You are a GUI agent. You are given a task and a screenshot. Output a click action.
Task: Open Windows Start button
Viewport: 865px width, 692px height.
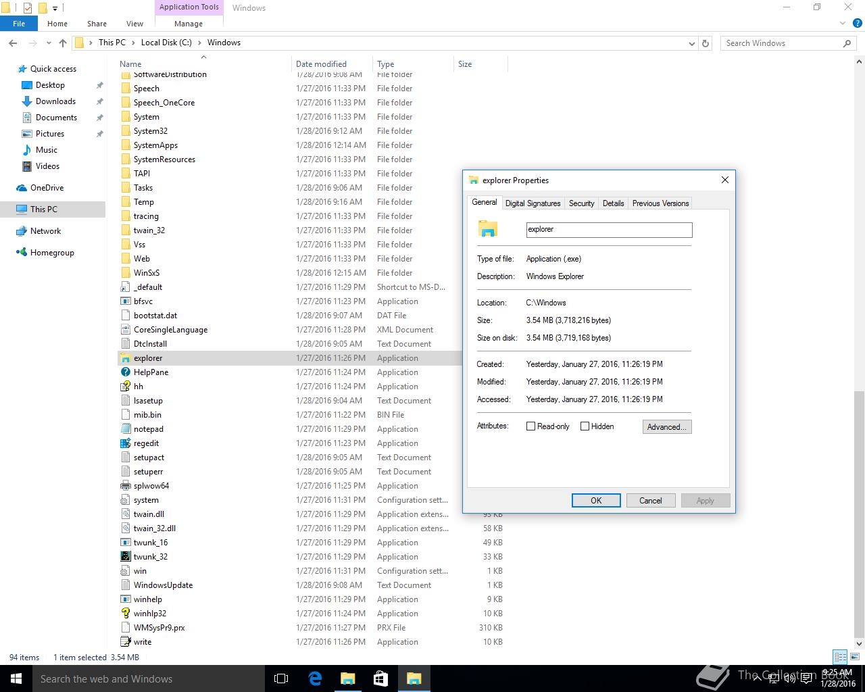pyautogui.click(x=16, y=678)
